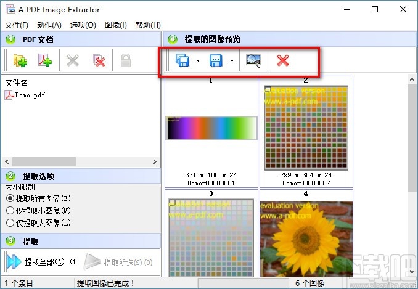The width and height of the screenshot is (418, 289).
Task: Click the save all images icon
Action: tap(182, 60)
